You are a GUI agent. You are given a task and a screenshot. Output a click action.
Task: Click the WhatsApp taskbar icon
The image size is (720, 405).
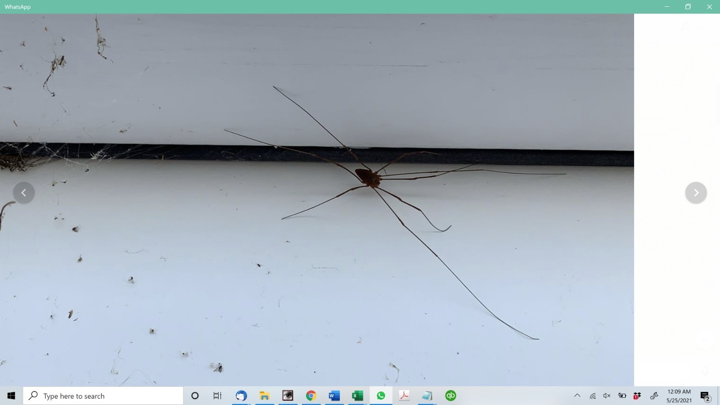pyautogui.click(x=381, y=396)
